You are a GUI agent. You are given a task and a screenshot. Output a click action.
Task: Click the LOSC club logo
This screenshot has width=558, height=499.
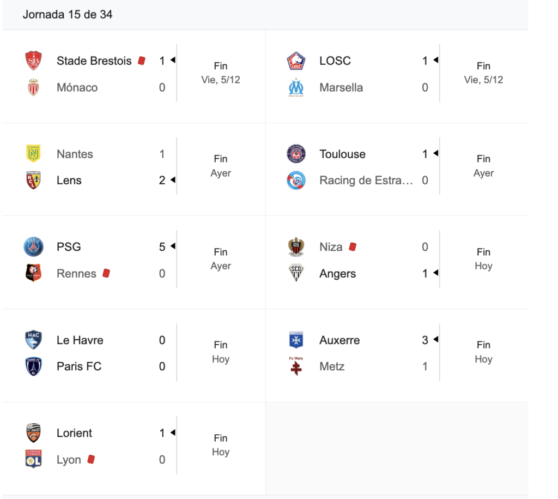tap(296, 61)
